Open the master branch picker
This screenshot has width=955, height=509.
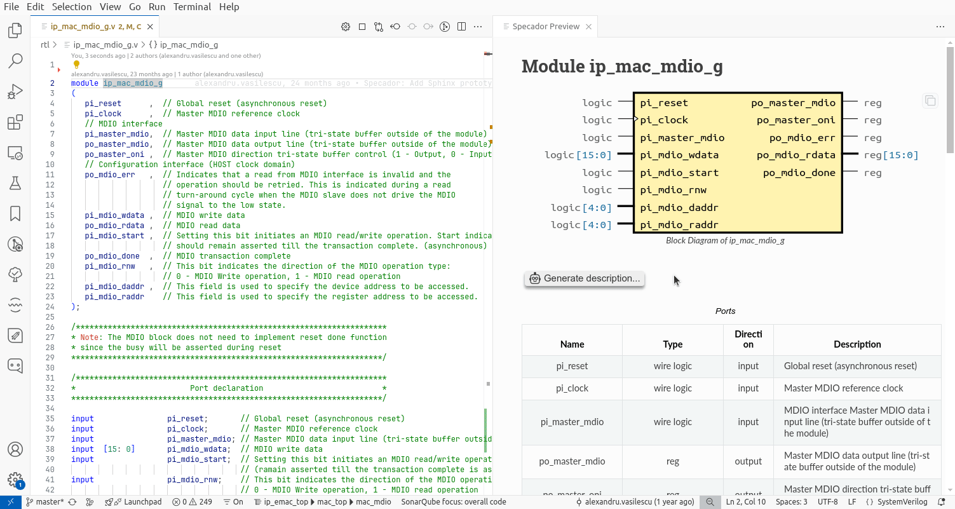[x=44, y=501]
